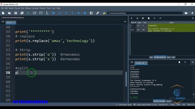Close the test.py tab
The image size is (195, 109).
[x=14, y=22]
